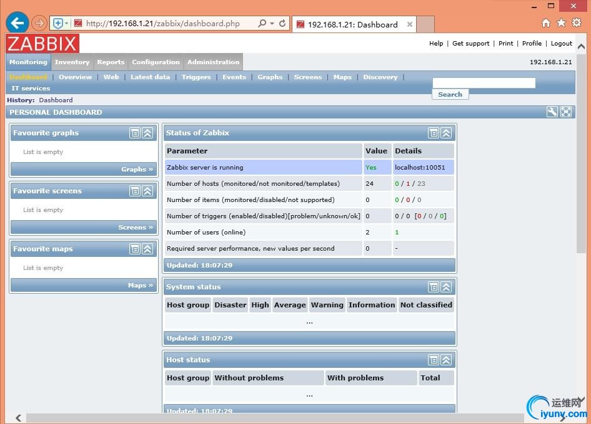Click the Help link
This screenshot has width=591, height=424.
[436, 44]
